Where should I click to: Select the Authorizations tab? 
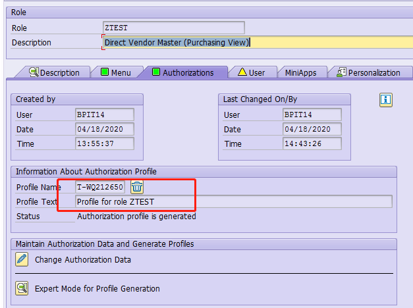click(x=183, y=72)
